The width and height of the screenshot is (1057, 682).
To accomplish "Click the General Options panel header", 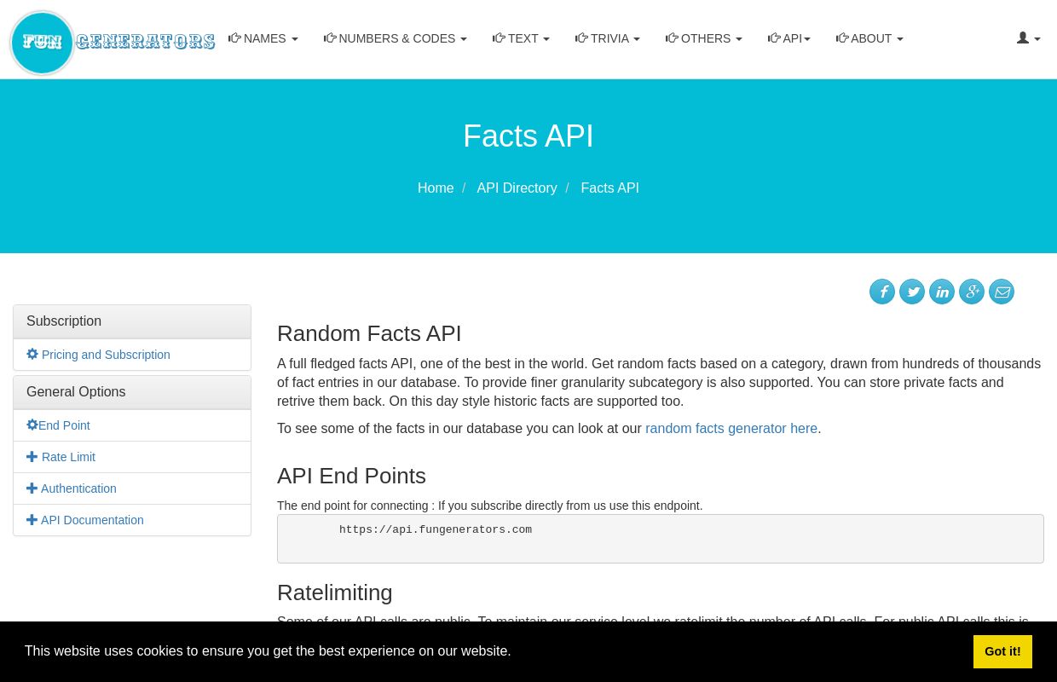I will coord(132,392).
